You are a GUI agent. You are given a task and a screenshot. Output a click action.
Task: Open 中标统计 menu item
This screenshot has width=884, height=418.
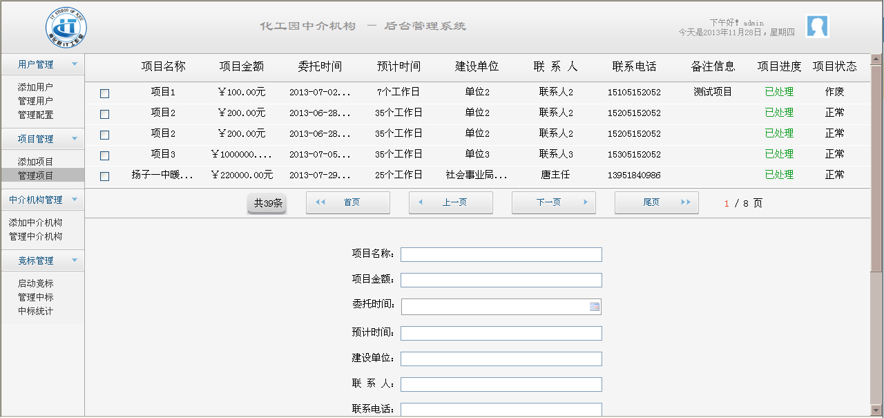click(x=35, y=311)
